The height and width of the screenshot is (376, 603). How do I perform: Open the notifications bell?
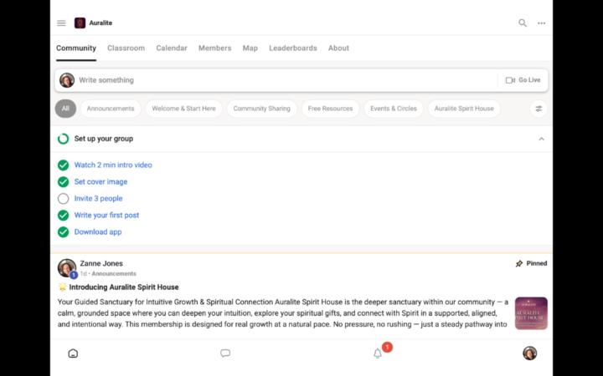point(378,353)
